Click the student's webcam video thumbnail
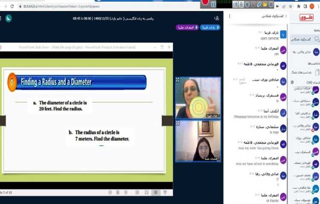This screenshot has height=204, width=320. (x=198, y=141)
